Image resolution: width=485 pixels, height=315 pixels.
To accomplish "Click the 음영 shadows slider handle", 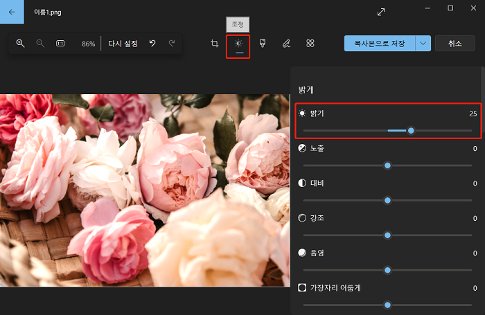I will 387,271.
